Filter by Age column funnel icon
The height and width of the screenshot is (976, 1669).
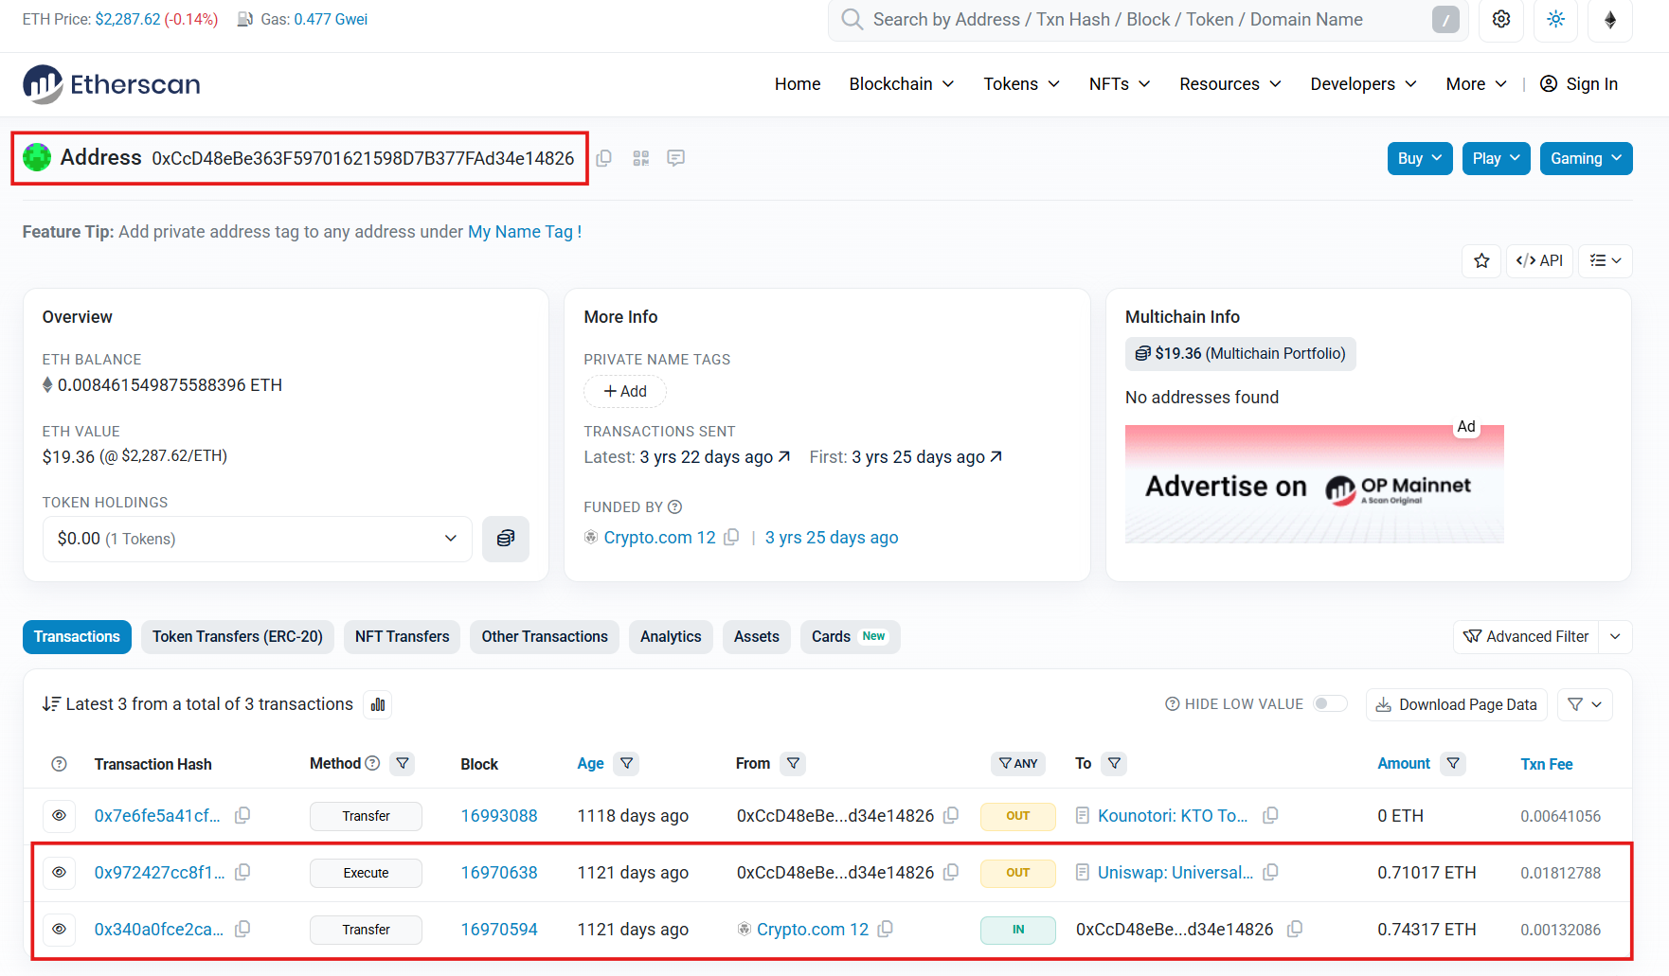626,763
